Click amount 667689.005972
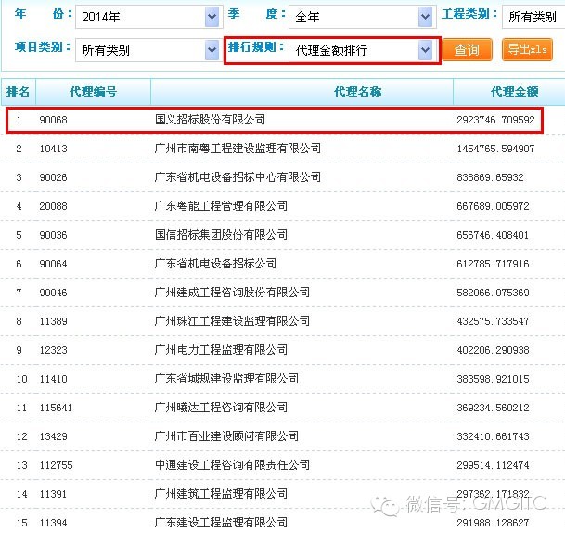565x533 pixels. [x=494, y=206]
